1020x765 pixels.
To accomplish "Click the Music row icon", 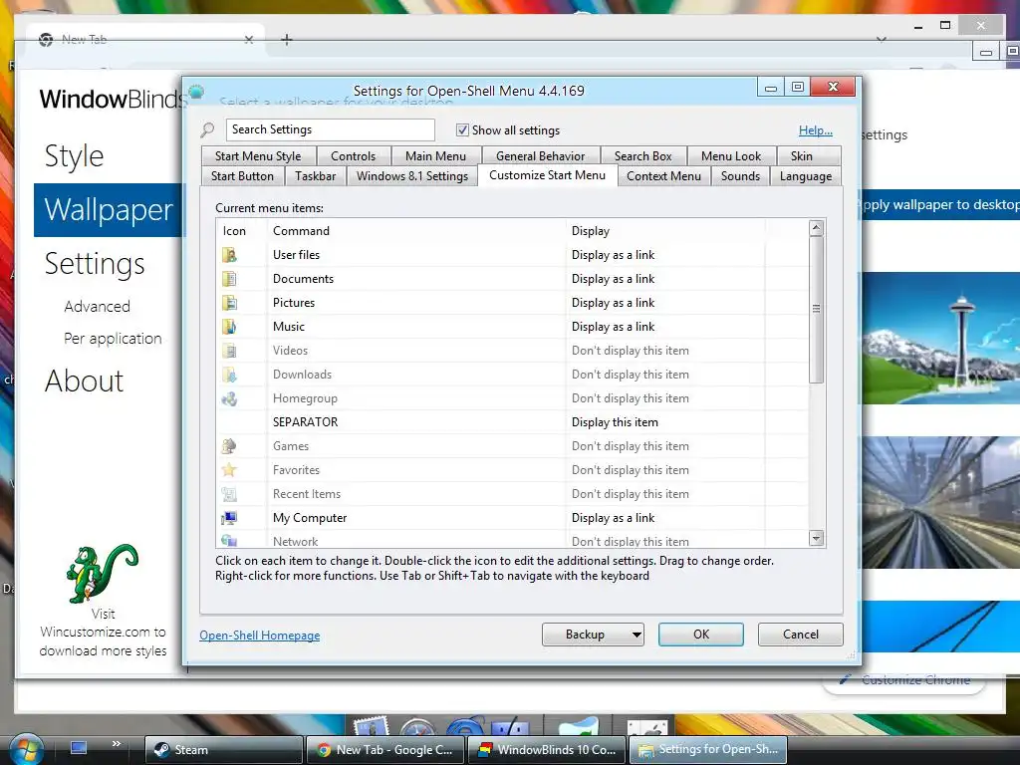I will (229, 327).
